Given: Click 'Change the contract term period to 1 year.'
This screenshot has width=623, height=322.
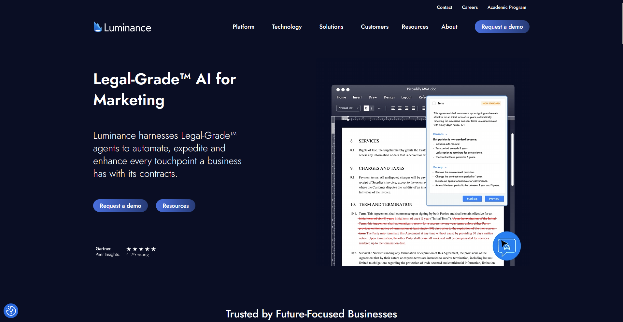Looking at the screenshot, I should pos(459,176).
